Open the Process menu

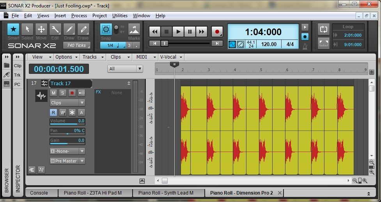(x=79, y=16)
